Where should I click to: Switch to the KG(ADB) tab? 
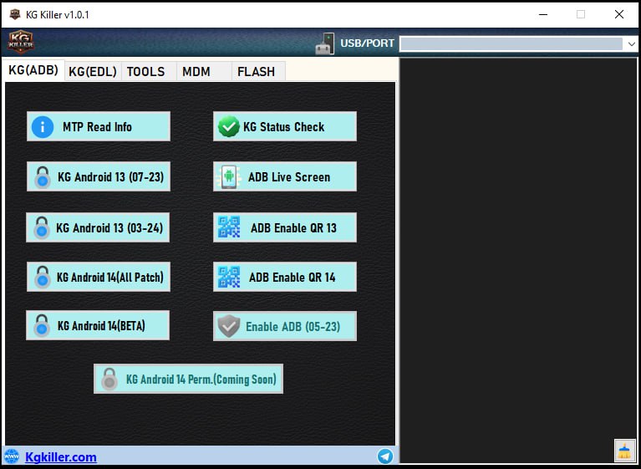click(33, 70)
